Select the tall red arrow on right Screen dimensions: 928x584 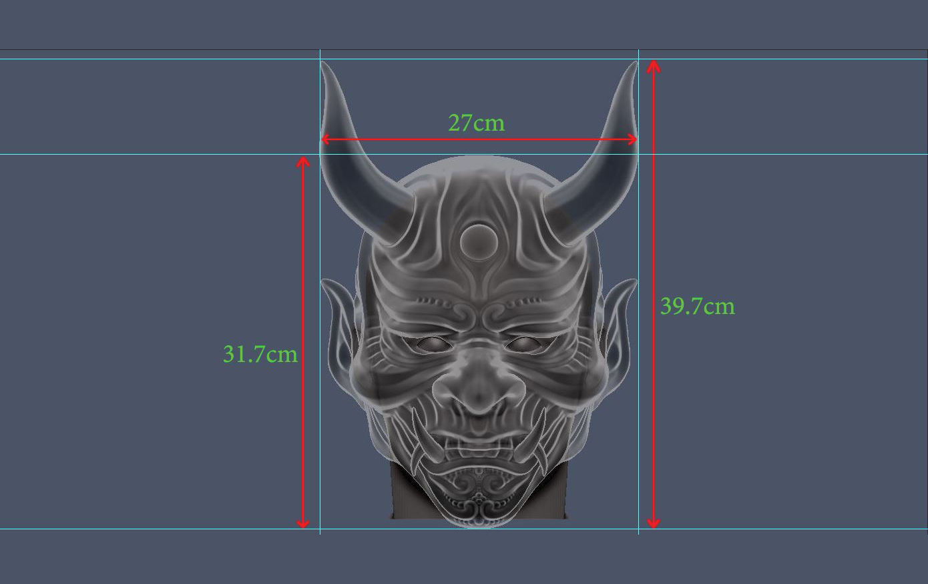pos(654,294)
